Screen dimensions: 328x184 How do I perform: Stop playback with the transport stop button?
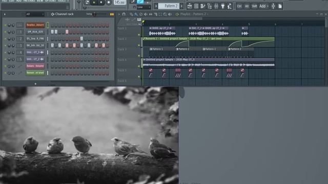101,2
